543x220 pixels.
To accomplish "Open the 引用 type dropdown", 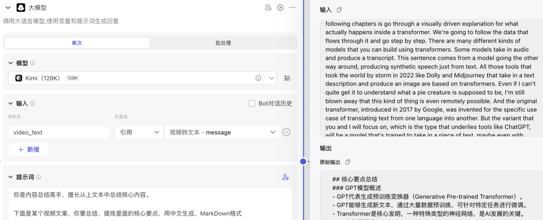I will 139,132.
